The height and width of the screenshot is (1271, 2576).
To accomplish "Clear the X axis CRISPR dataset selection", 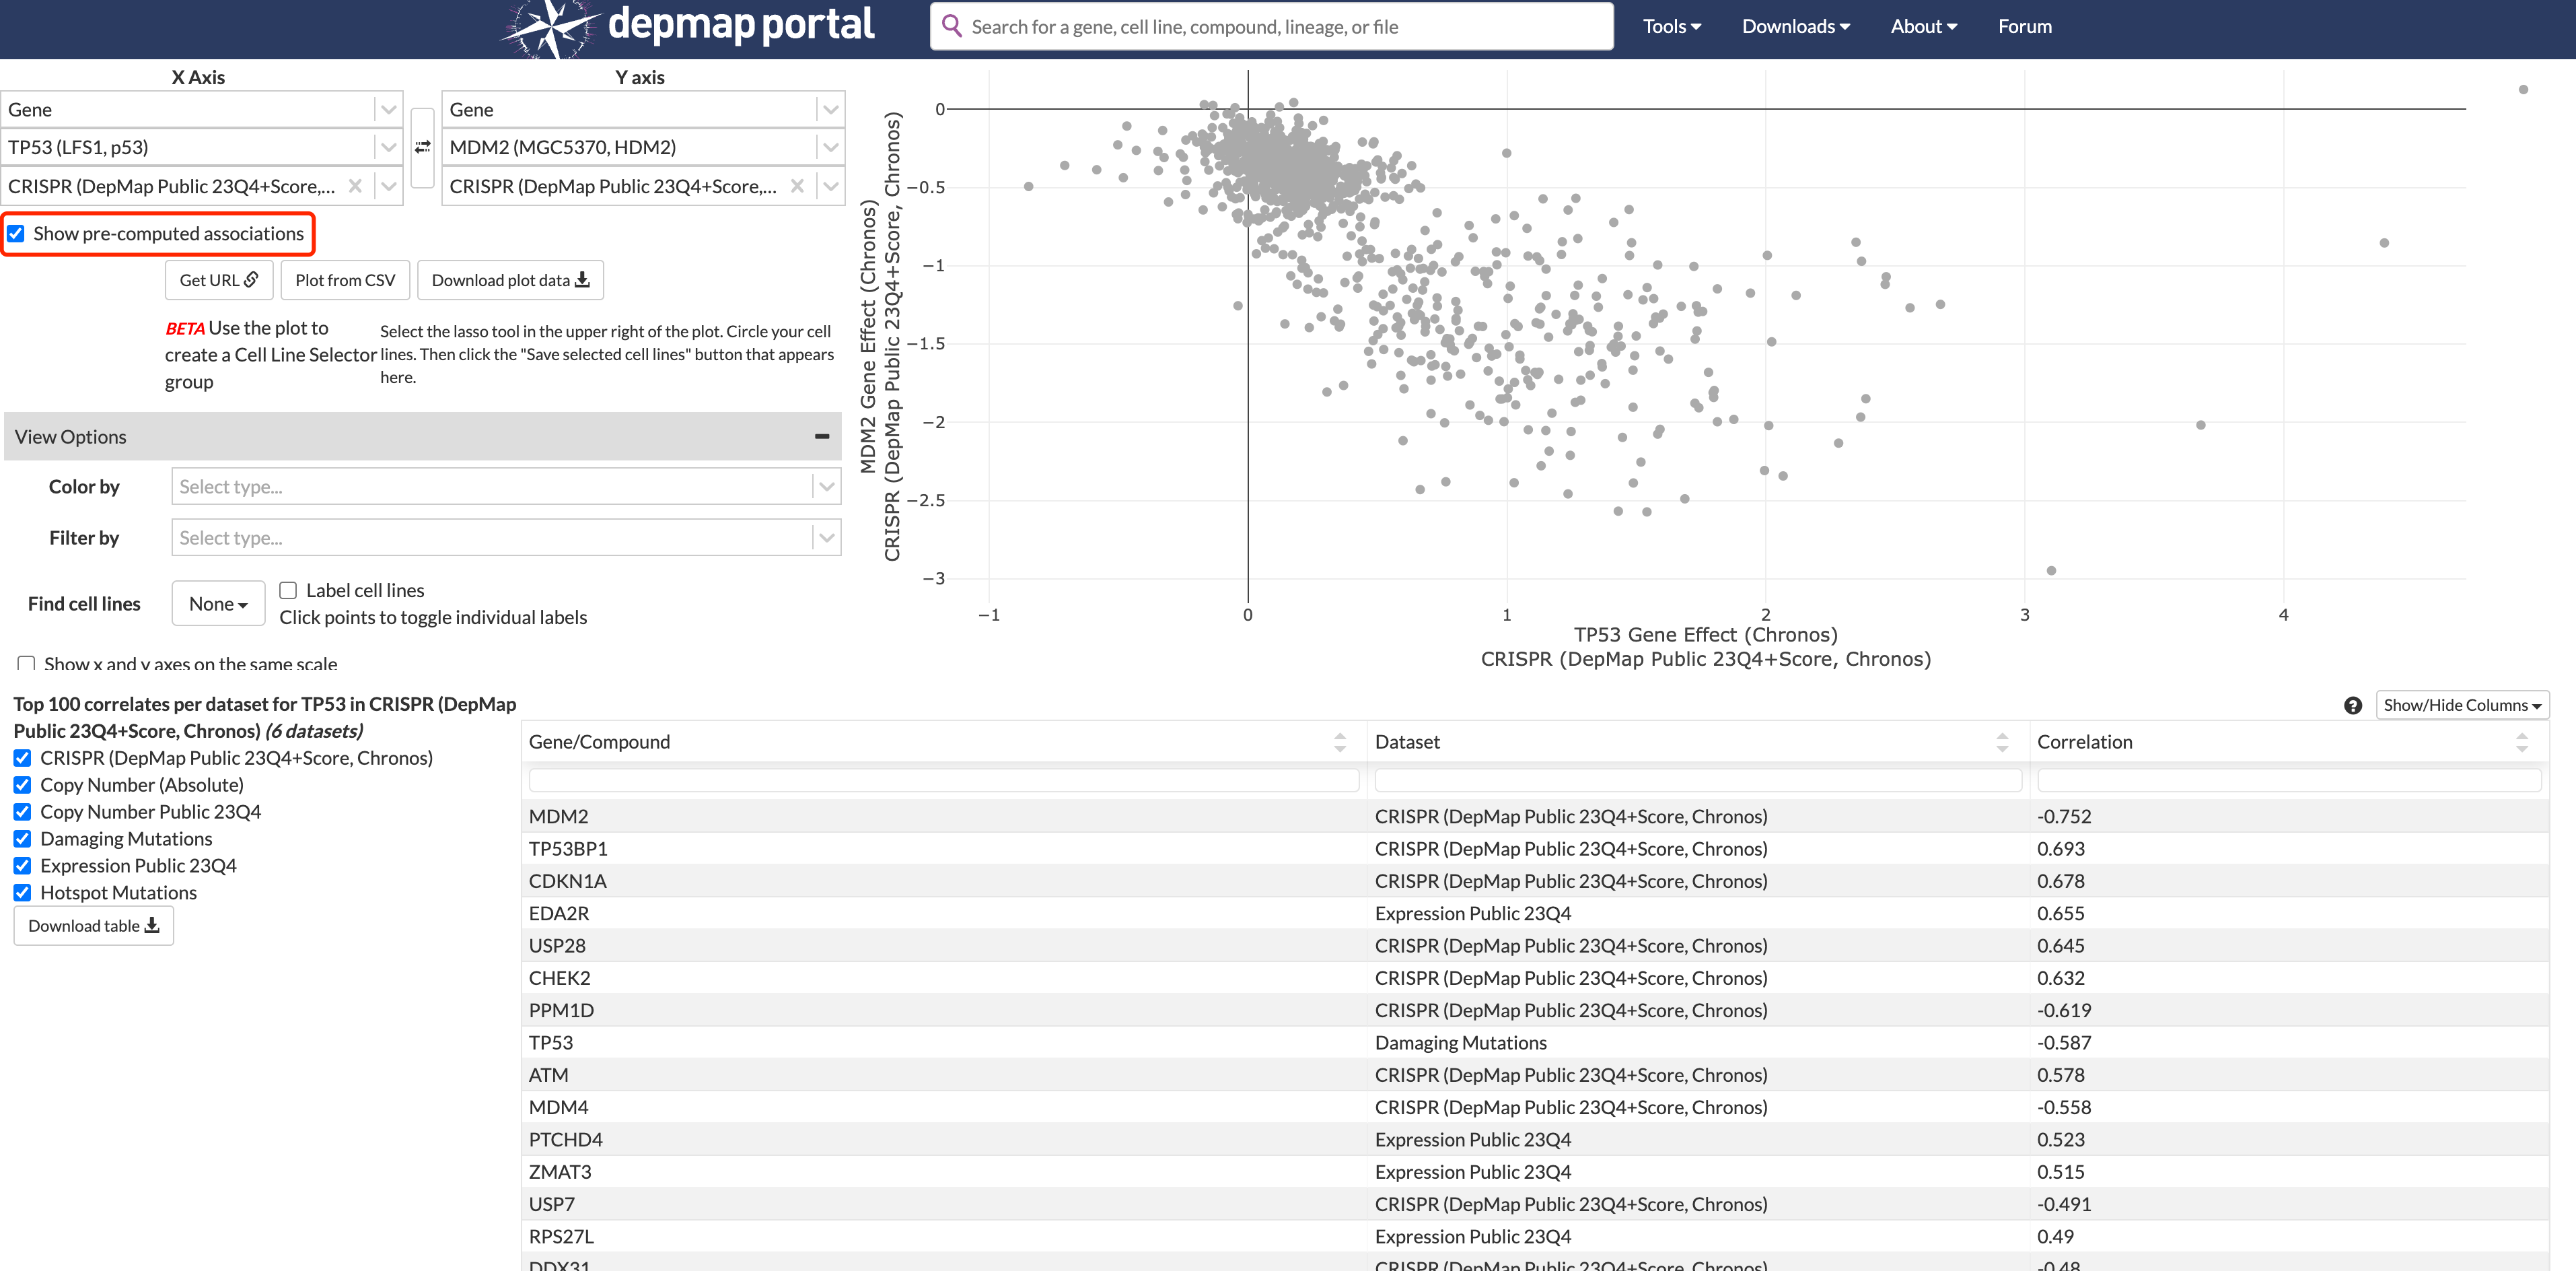I will point(355,186).
